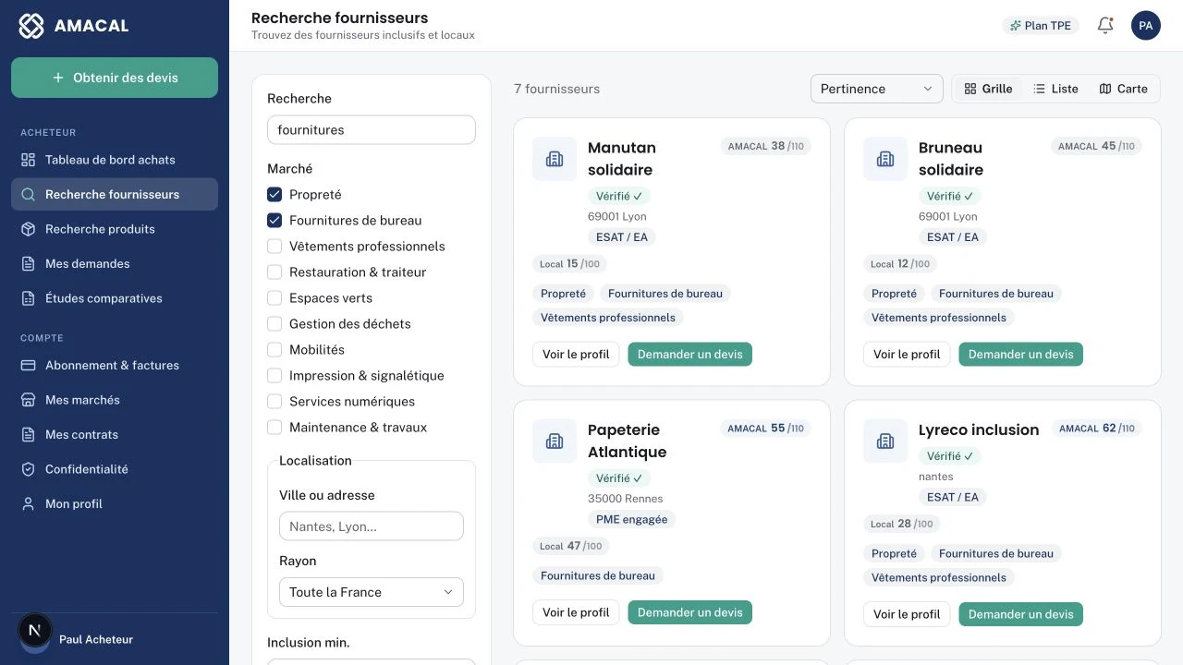1183x665 pixels.
Task: Check the Mobilités checkbox
Action: tap(274, 350)
